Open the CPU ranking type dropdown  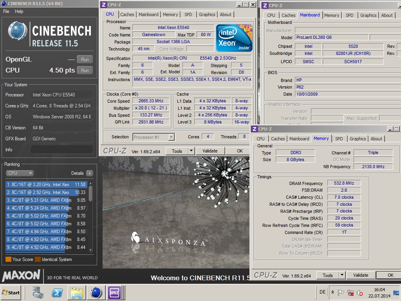click(x=20, y=173)
